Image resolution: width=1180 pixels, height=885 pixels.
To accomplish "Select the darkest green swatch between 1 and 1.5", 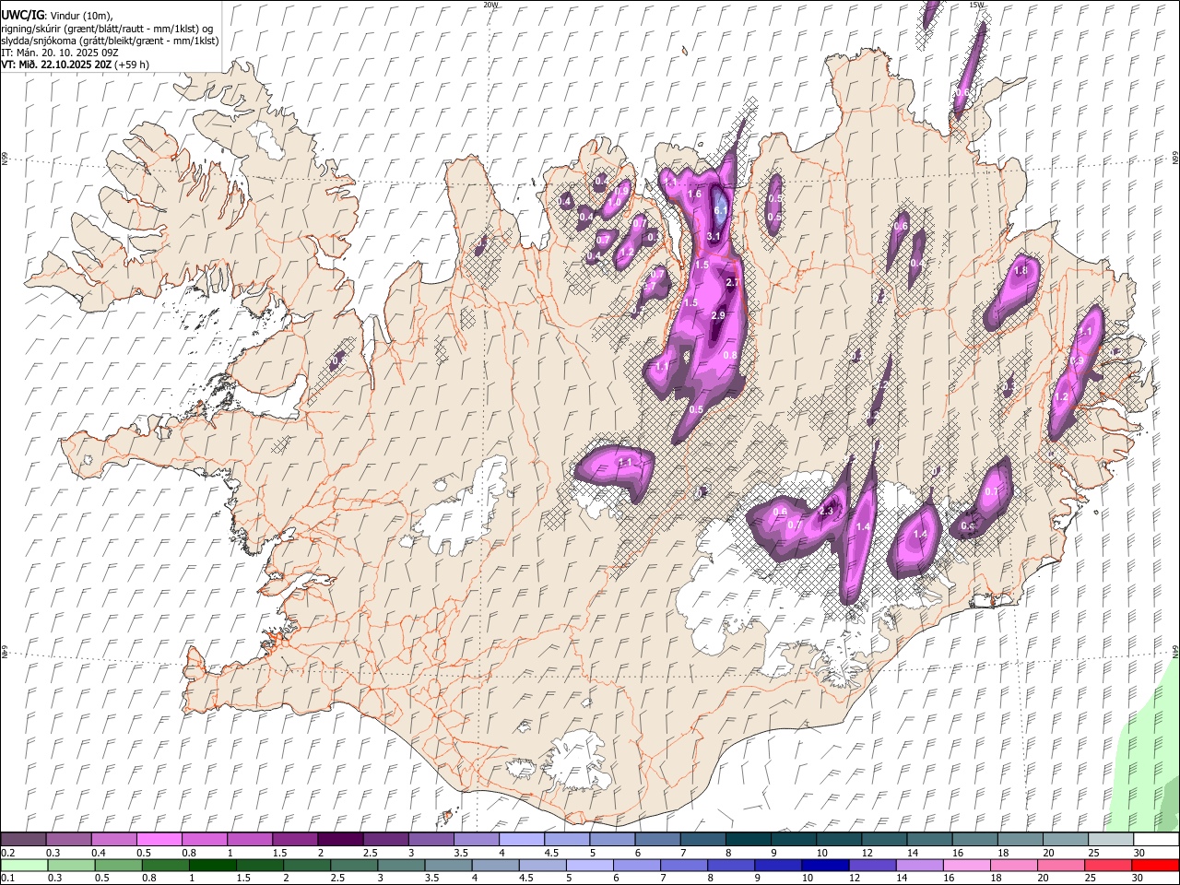I will point(214,865).
